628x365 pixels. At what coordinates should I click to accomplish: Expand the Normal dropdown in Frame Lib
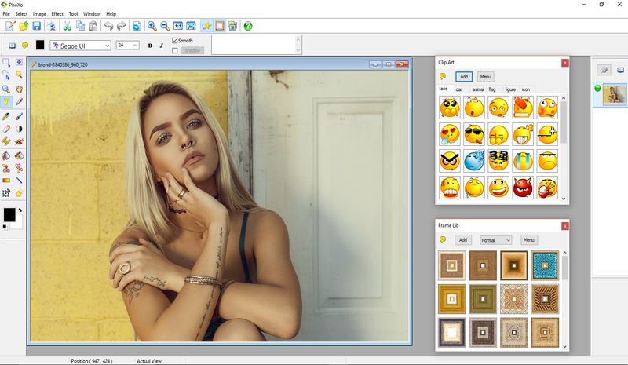pos(495,239)
